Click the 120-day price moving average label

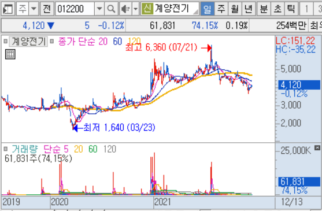point(134,41)
